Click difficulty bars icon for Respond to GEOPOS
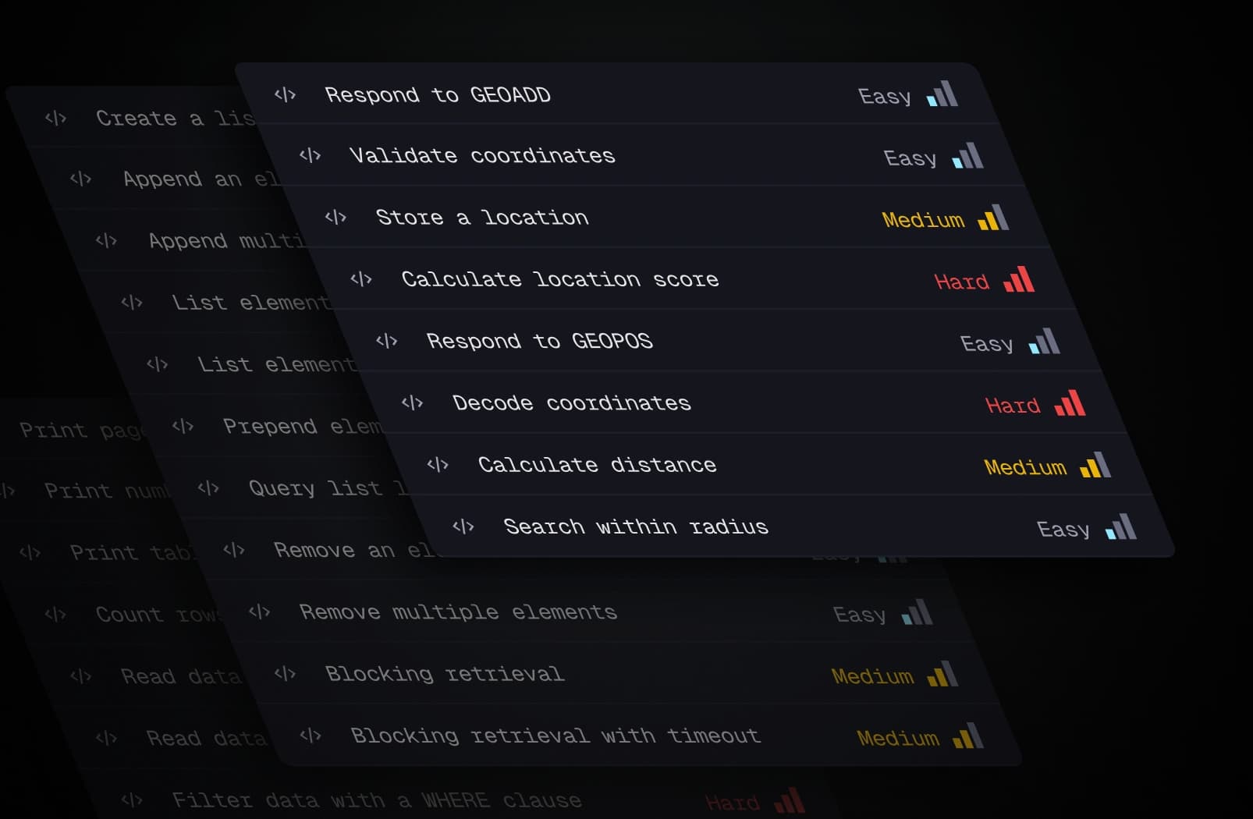The height and width of the screenshot is (819, 1253). click(1044, 342)
